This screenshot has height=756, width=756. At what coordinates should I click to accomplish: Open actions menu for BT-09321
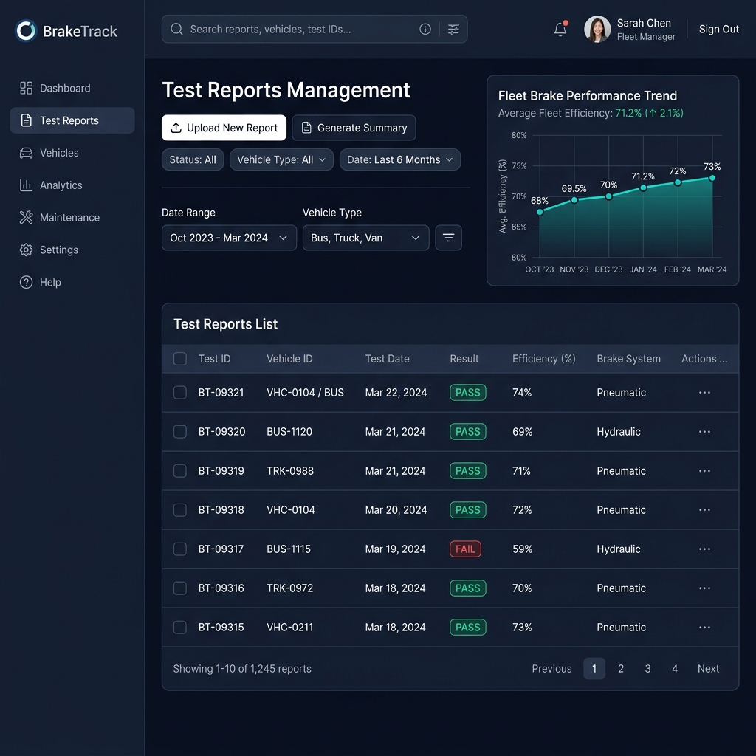click(x=704, y=393)
